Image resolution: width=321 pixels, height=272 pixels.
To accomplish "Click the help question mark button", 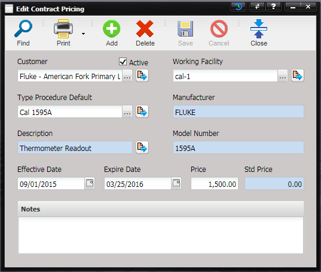I will pos(273,7).
